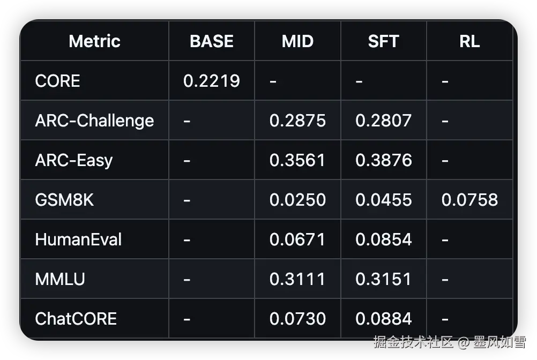Viewport: 537px width, 360px height.
Task: Select the MID column header
Action: pos(297,41)
